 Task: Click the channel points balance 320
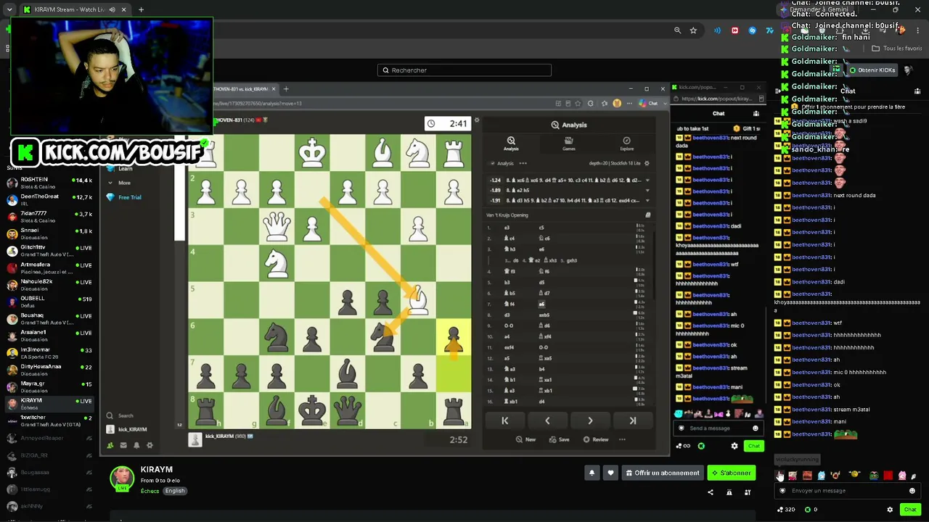[786, 510]
